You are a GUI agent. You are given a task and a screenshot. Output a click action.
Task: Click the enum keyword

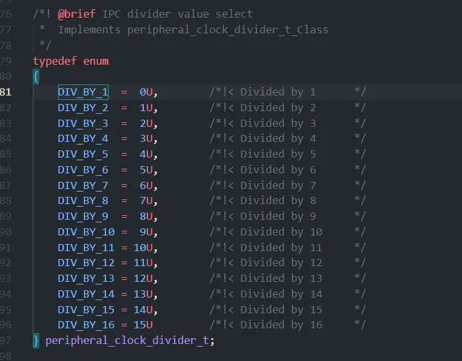coord(96,61)
